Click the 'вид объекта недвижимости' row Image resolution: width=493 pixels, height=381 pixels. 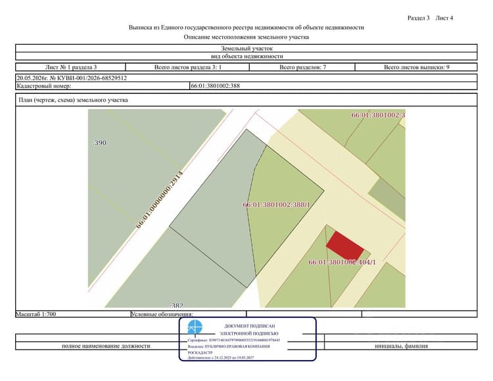pyautogui.click(x=246, y=56)
